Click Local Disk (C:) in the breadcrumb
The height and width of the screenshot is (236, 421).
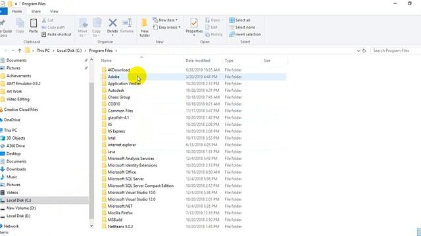coord(69,50)
